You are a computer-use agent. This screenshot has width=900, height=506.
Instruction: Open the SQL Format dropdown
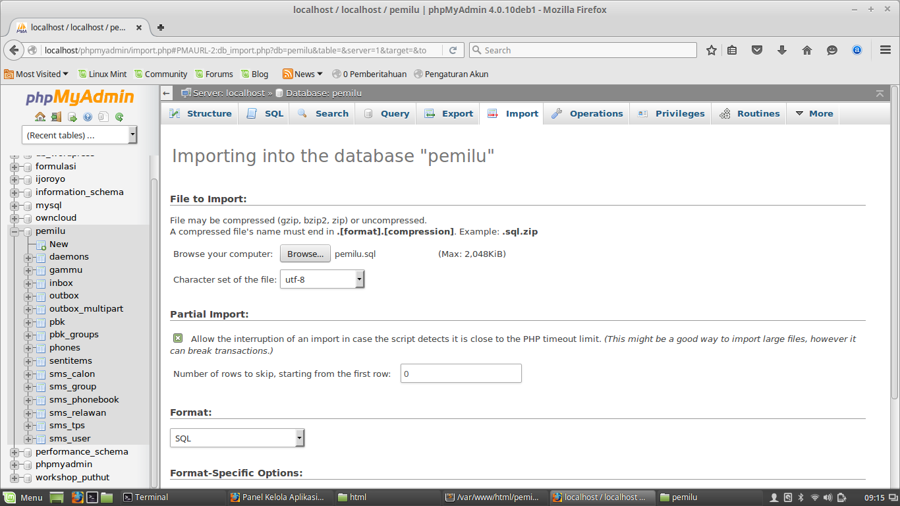click(x=237, y=438)
